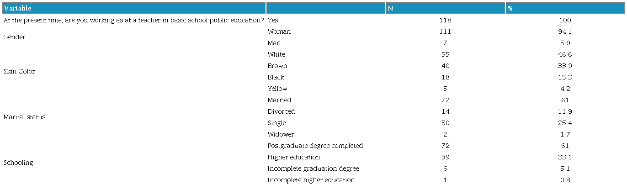This screenshot has width=627, height=195.
Task: Click the Variable column header
Action: pyautogui.click(x=18, y=8)
